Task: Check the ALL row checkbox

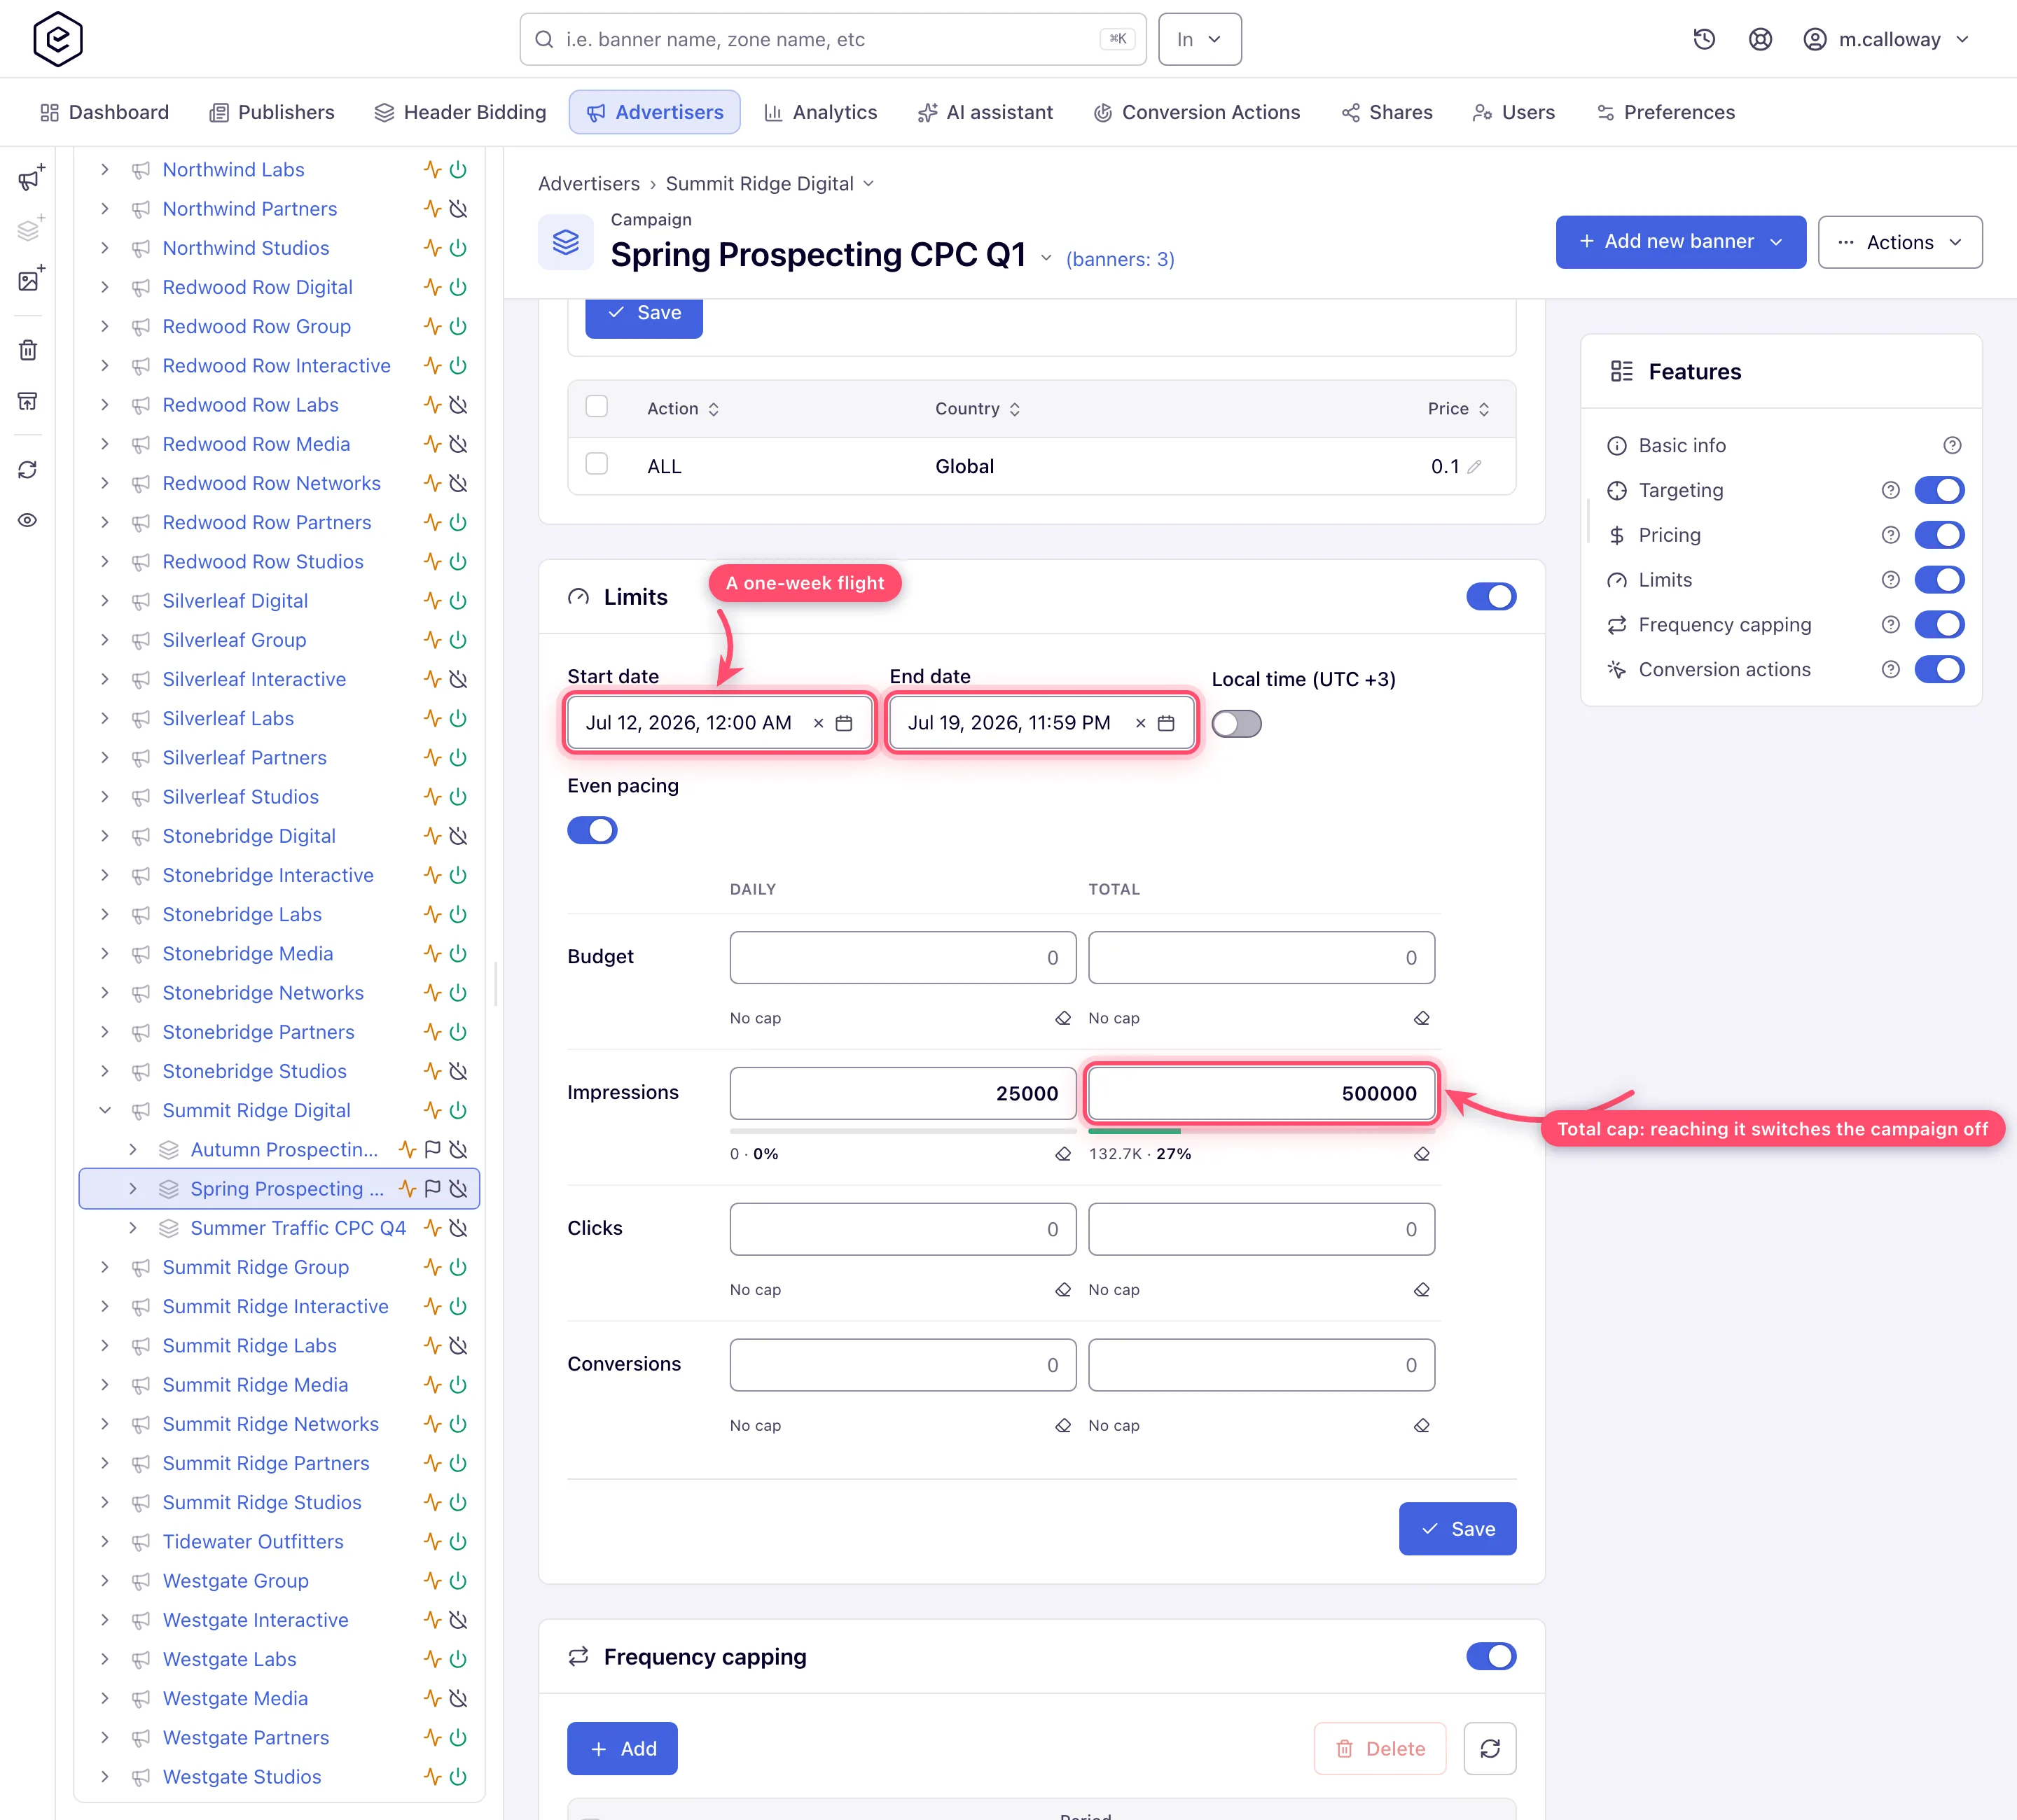Action: pos(596,464)
